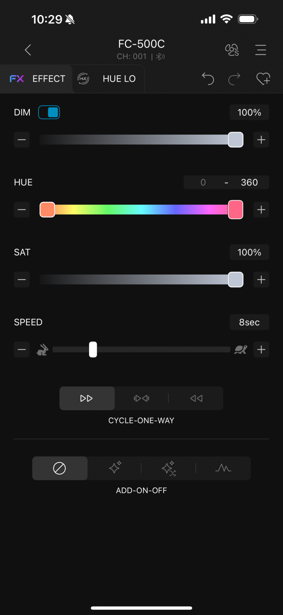Open the hamburger menu icon

(x=260, y=50)
